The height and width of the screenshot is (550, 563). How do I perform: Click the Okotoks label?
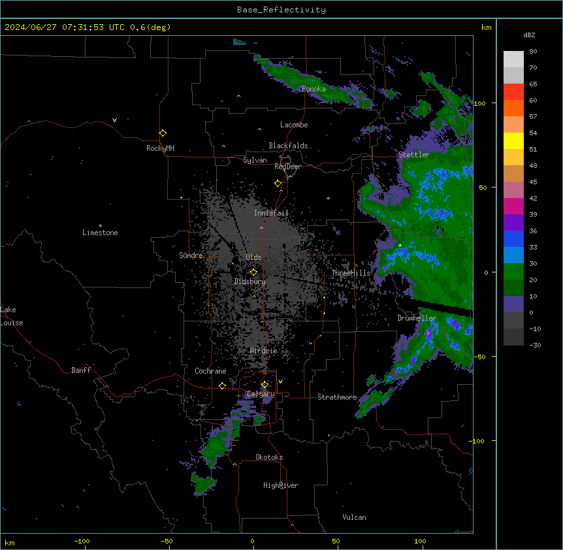(x=269, y=457)
